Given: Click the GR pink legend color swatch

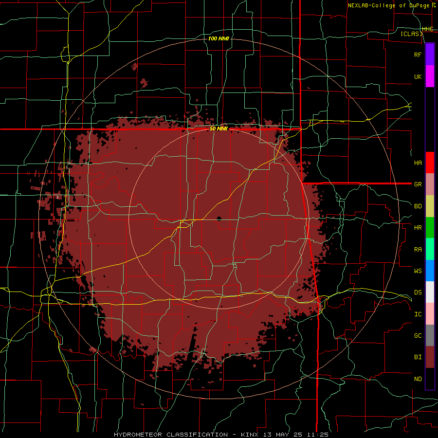Looking at the screenshot, I should [x=430, y=184].
